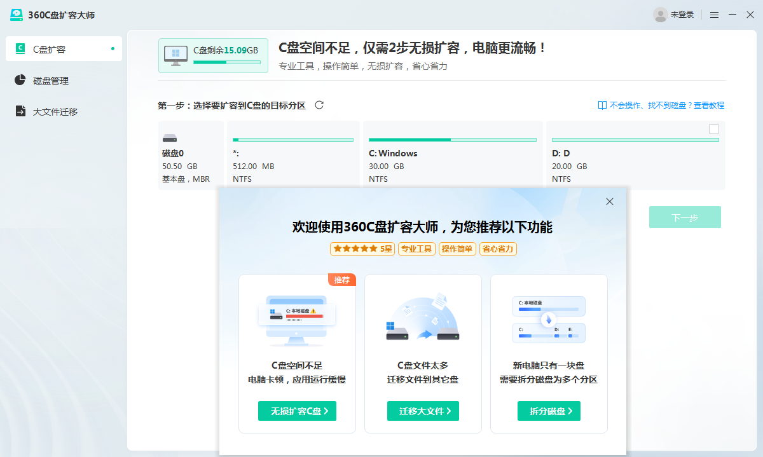Image resolution: width=763 pixels, height=457 pixels.
Task: Open the hamburger main menu in title bar
Action: 714,15
